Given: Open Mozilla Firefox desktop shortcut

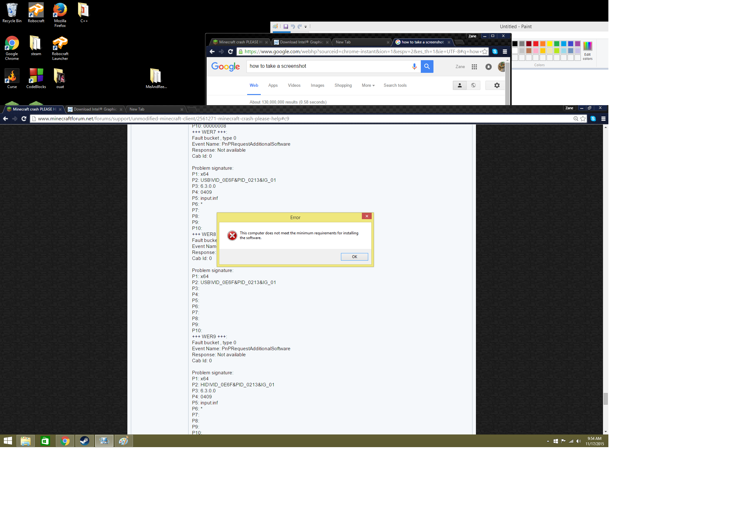Looking at the screenshot, I should [x=60, y=15].
